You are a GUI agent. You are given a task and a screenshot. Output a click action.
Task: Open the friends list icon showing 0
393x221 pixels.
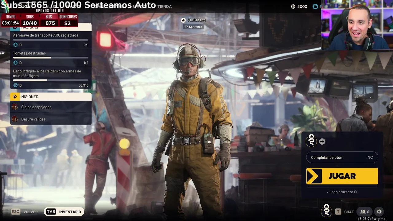tap(364, 211)
